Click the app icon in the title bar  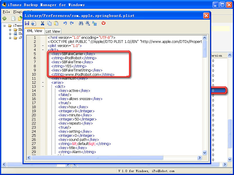4,5
